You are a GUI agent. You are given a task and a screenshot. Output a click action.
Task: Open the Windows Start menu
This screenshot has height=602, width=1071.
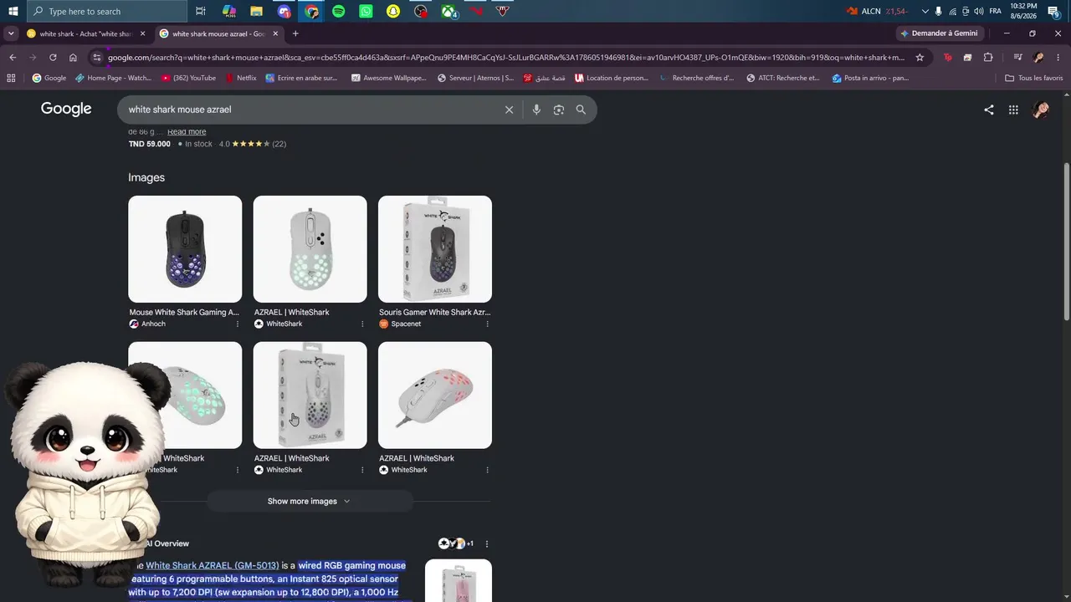tap(13, 11)
